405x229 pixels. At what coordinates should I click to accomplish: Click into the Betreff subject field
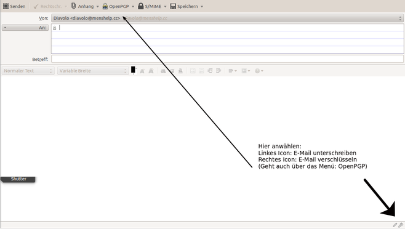pyautogui.click(x=228, y=59)
